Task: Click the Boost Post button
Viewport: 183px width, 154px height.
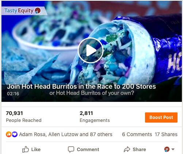Action: (x=161, y=118)
